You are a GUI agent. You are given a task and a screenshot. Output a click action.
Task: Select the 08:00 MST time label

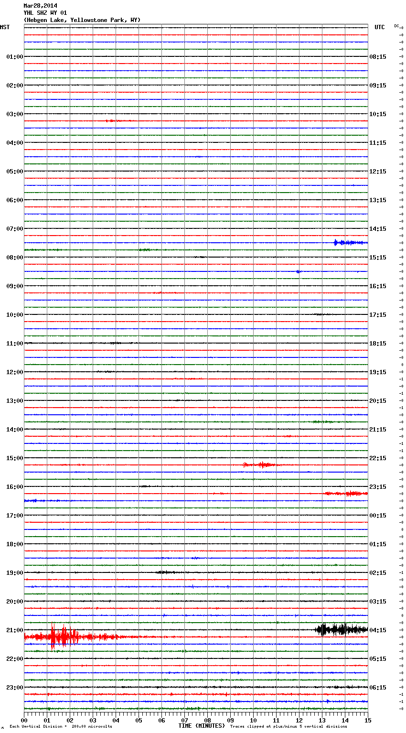14,258
